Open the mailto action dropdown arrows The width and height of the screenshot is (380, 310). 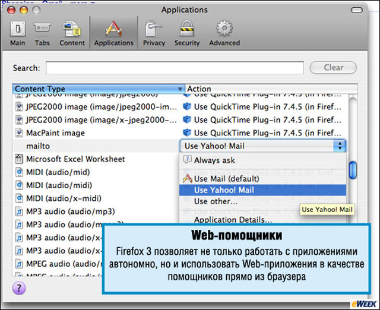(x=340, y=146)
